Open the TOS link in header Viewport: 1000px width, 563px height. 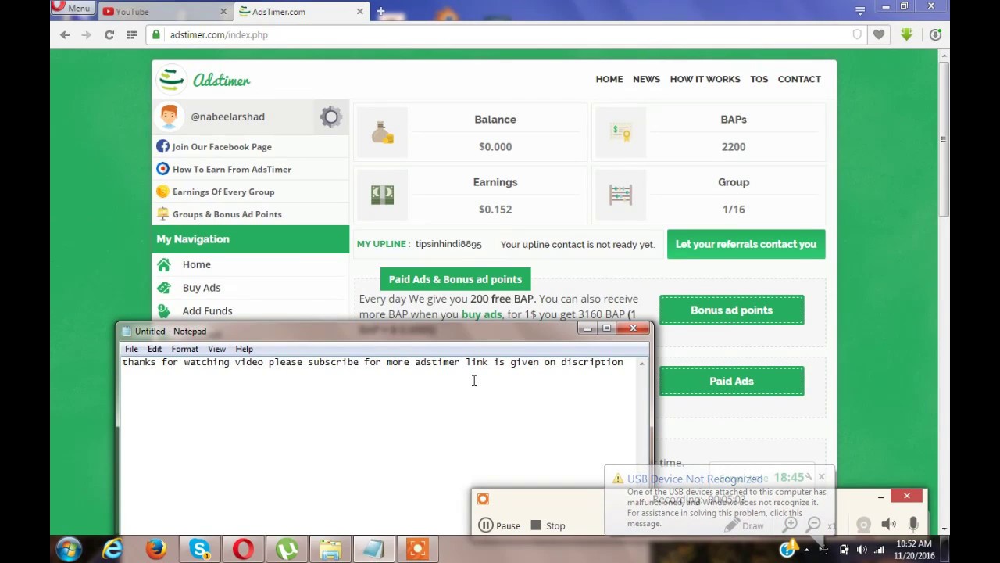click(x=759, y=79)
